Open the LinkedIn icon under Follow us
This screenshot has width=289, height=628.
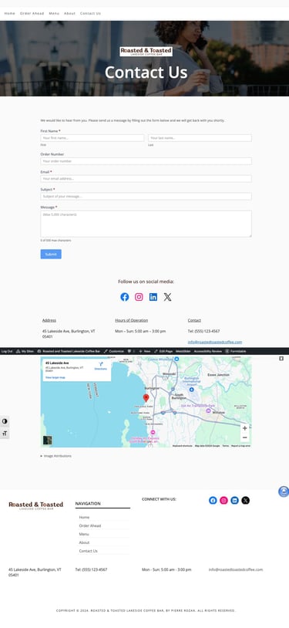pos(153,297)
